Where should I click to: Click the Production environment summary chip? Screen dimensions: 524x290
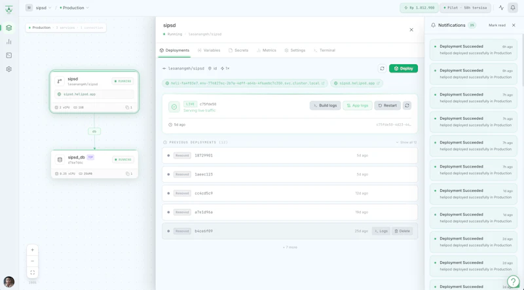(x=66, y=27)
